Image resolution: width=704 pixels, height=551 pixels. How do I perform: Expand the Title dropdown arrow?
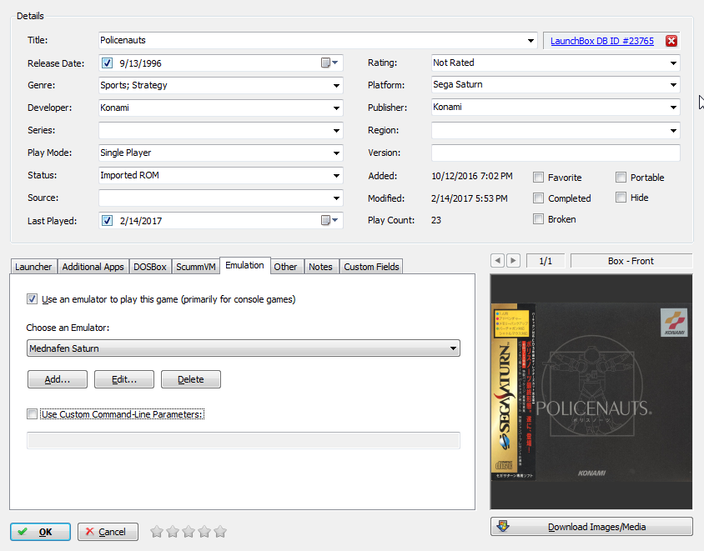(531, 40)
